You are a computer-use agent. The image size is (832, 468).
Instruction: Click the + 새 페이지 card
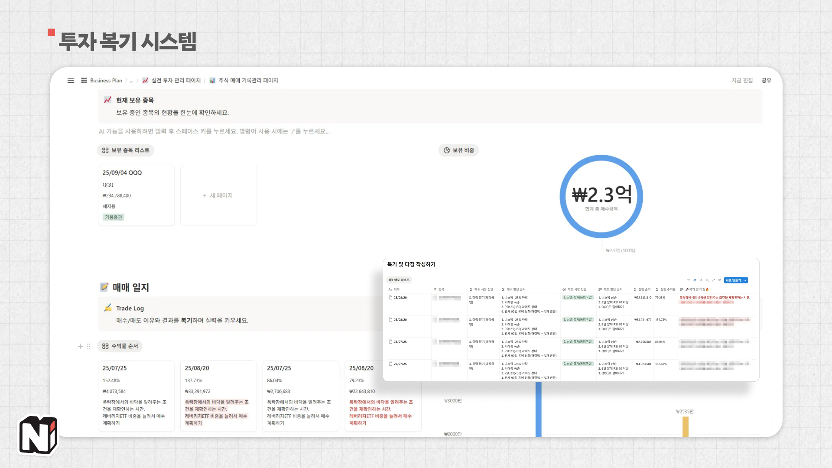218,195
